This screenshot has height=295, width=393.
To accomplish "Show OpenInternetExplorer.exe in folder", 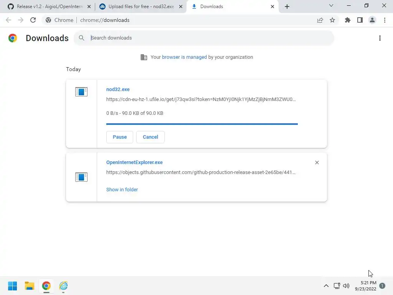I will coord(122,190).
